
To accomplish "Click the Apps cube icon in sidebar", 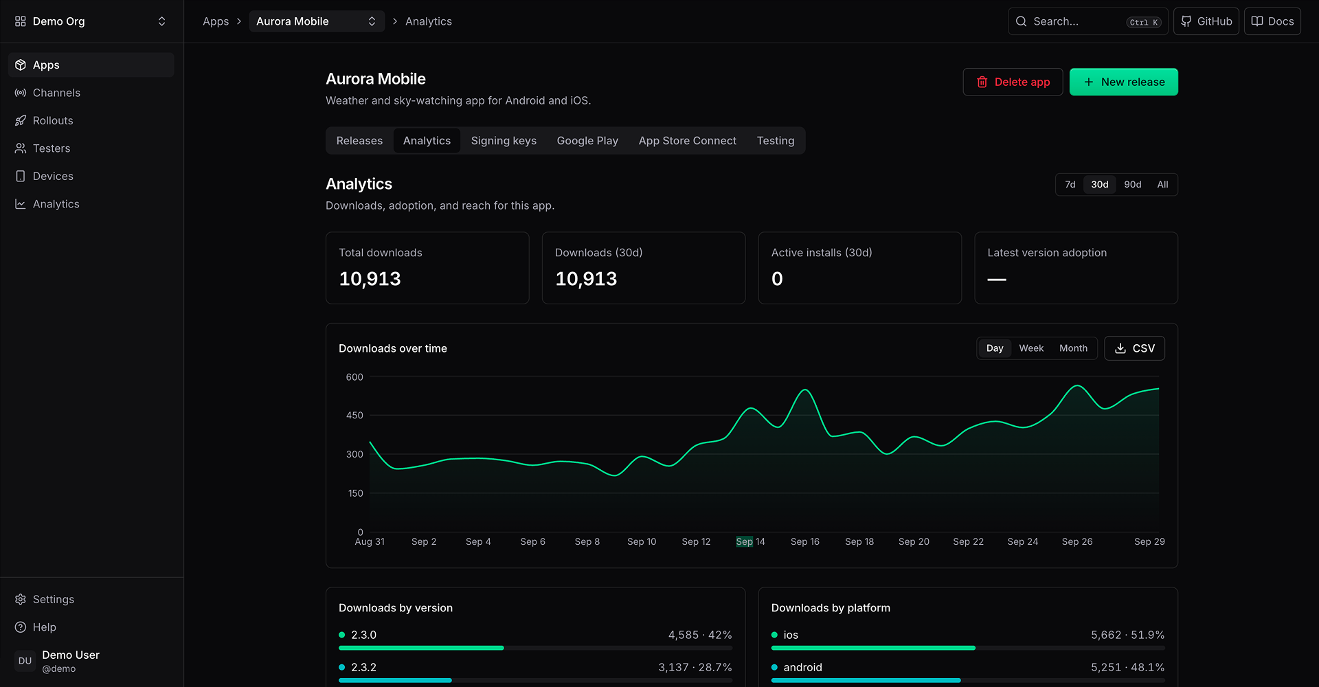I will pyautogui.click(x=21, y=65).
